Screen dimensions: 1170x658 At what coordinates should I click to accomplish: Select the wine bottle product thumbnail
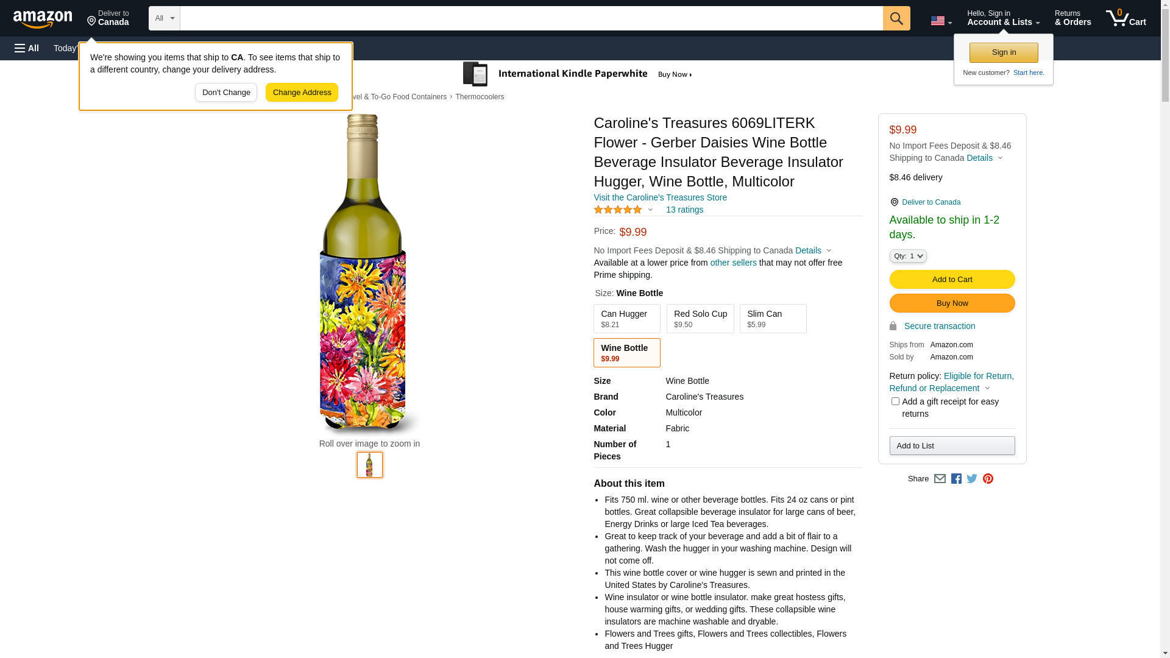coord(370,465)
